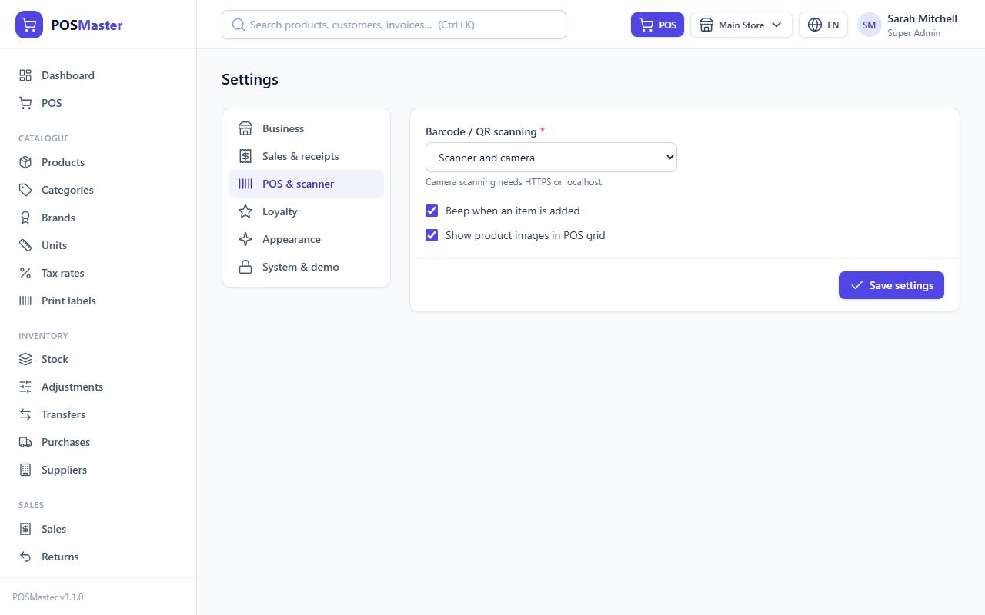This screenshot has width=985, height=615.
Task: Switch to Business settings tab
Action: (x=306, y=128)
